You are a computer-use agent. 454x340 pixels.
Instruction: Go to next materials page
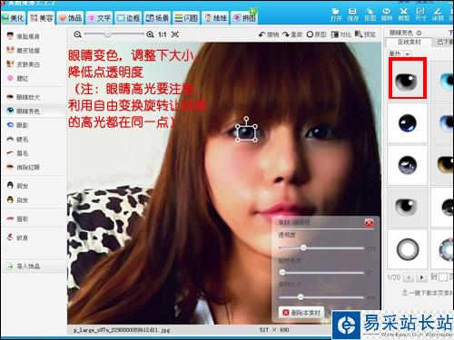tap(421, 277)
